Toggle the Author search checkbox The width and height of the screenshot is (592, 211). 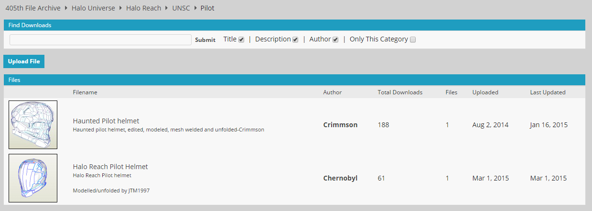[335, 40]
